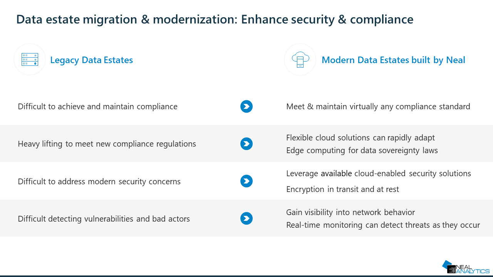Select text Heavy lifting to meet new compliance regulations

point(107,144)
